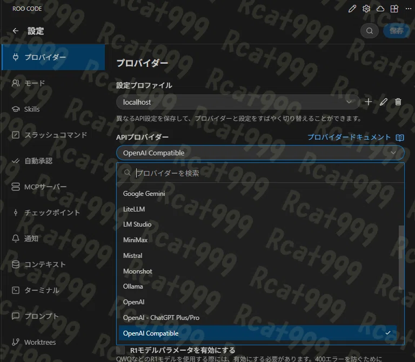Screen dimensions: 415x362
Task: Open the 通知 settings tab
Action: [53, 238]
